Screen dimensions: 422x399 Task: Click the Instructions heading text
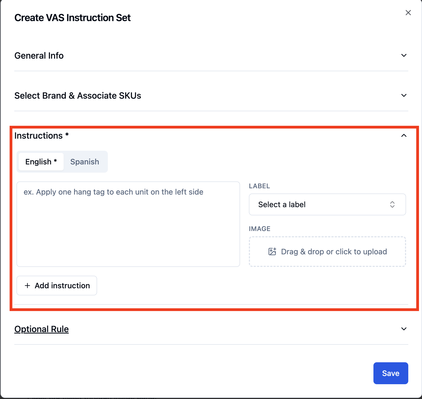(x=41, y=136)
